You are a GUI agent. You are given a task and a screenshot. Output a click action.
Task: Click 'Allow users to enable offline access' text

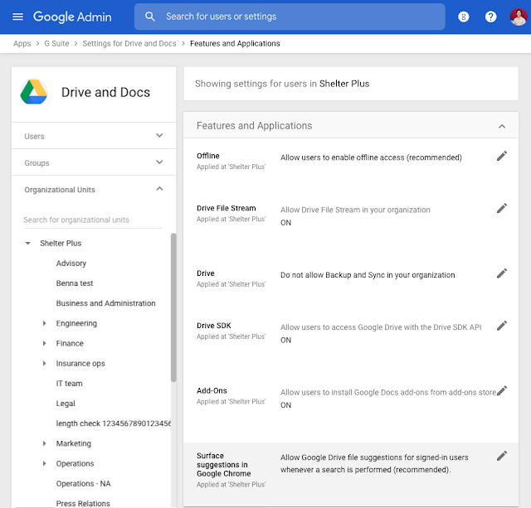coord(371,157)
